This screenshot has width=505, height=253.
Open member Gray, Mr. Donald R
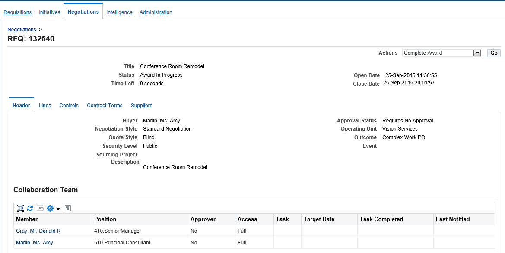coord(38,231)
